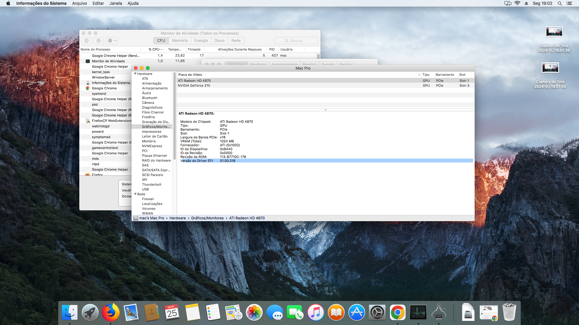This screenshot has width=579, height=325.
Task: Click Hardware in the bottom path bar
Action: click(x=177, y=218)
